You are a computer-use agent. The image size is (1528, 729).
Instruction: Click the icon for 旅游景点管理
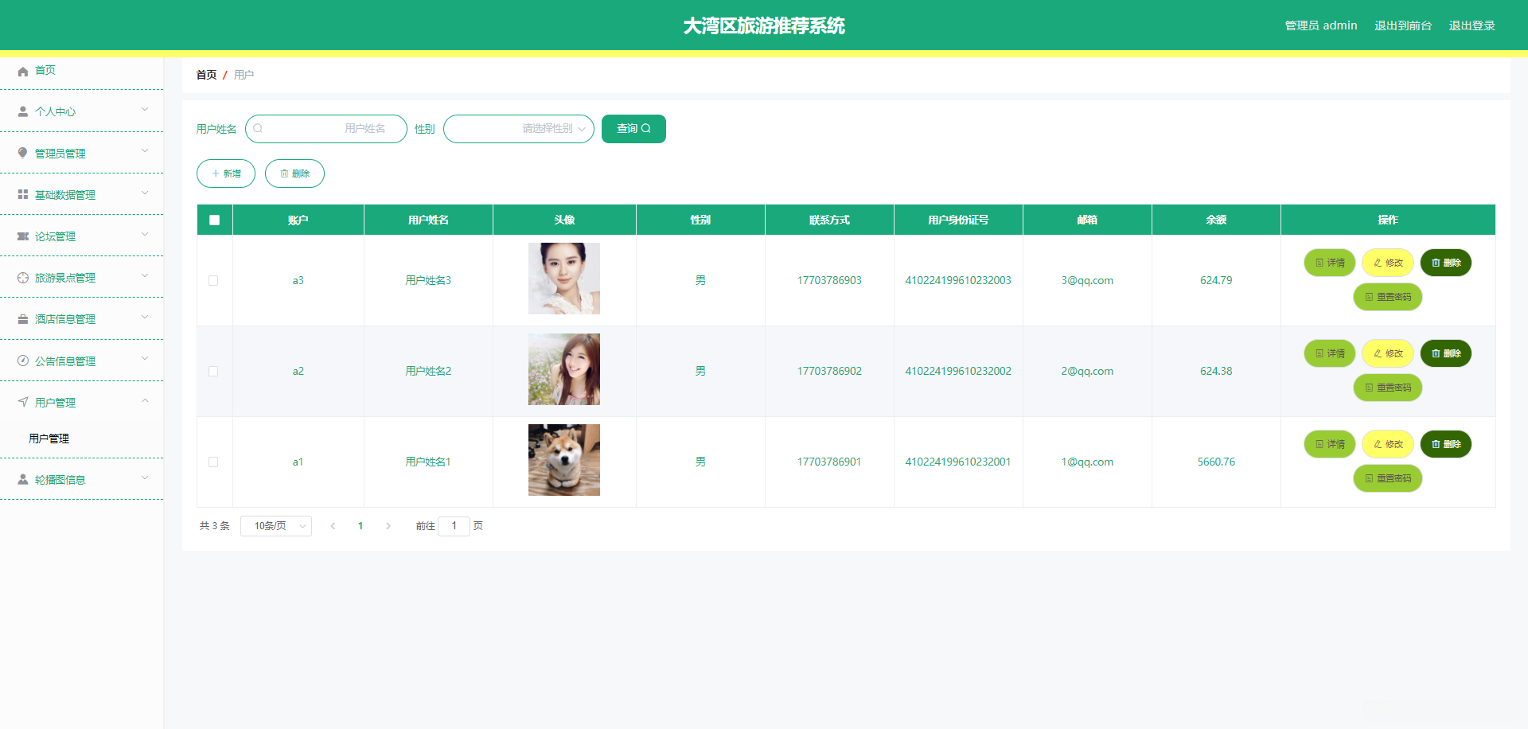click(x=23, y=278)
